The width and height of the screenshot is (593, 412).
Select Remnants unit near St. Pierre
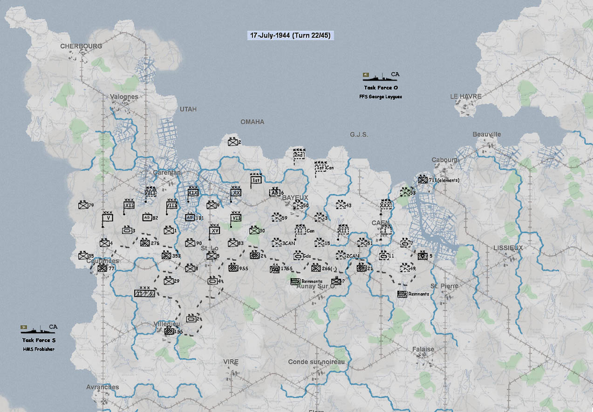click(402, 294)
